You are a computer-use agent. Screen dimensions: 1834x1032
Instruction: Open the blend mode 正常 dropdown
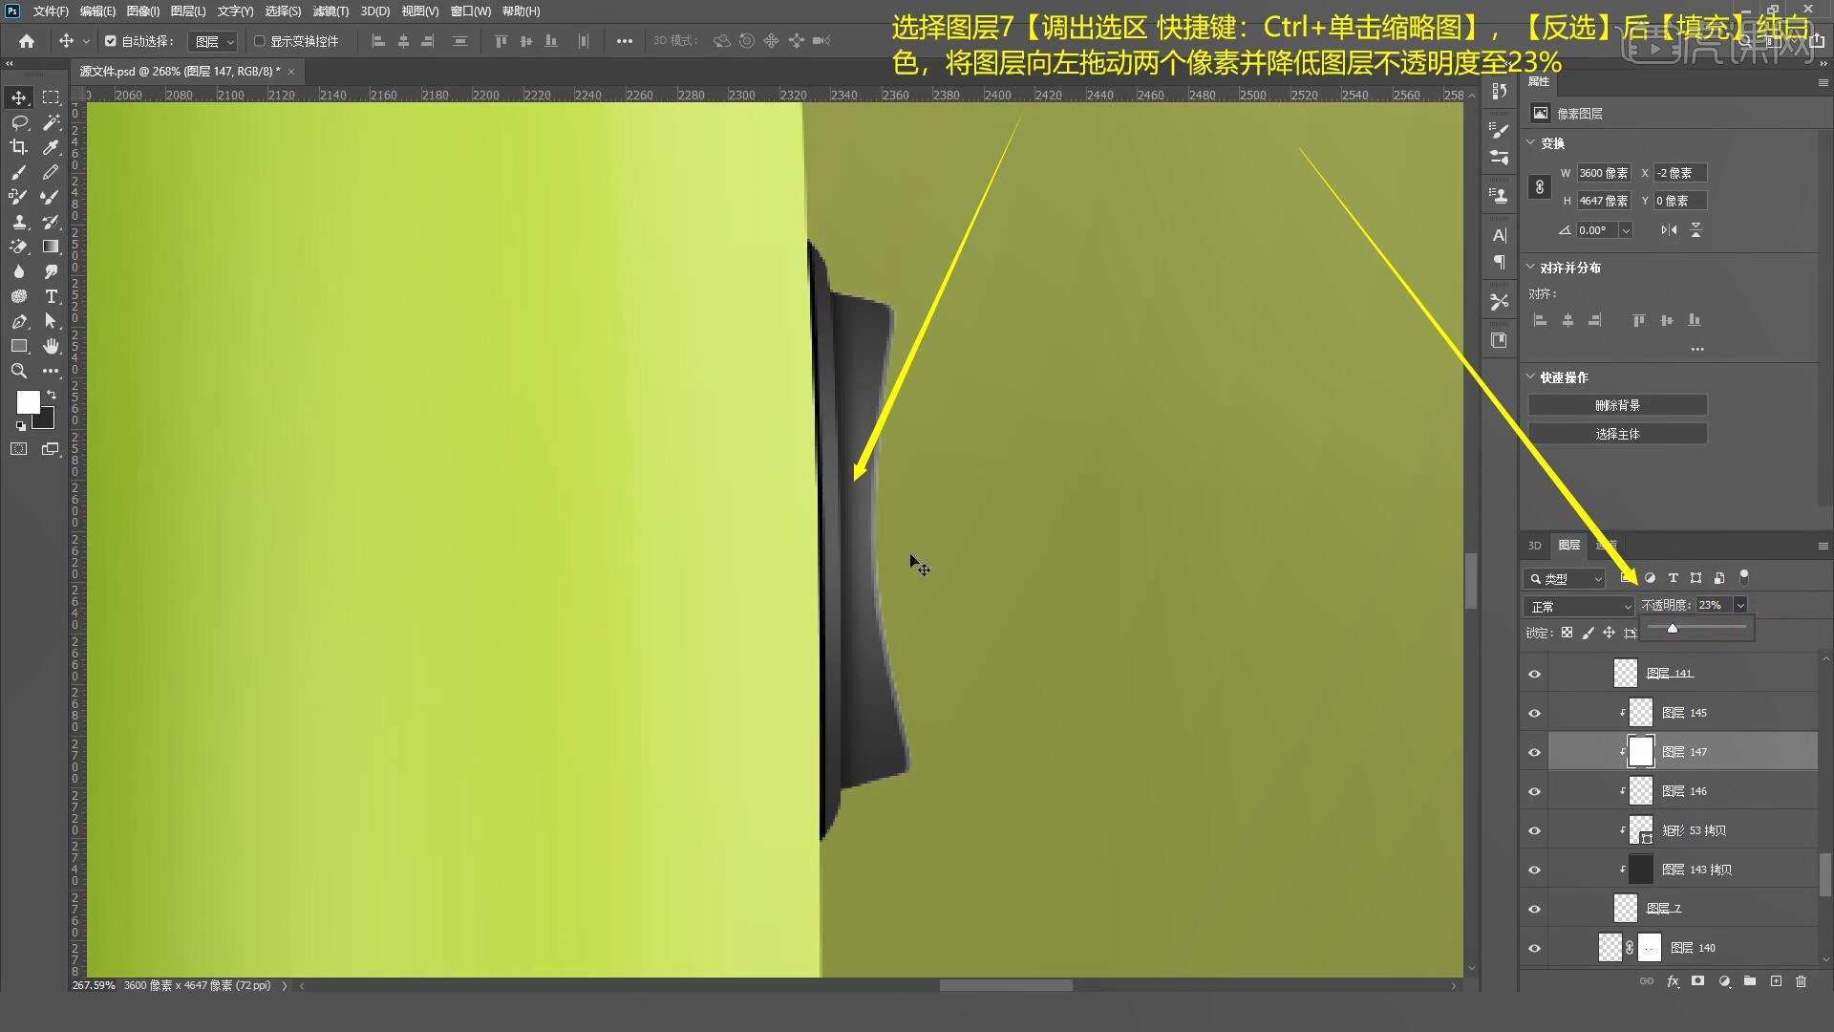point(1580,606)
